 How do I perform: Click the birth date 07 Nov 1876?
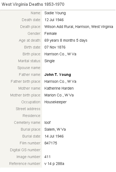55,47
